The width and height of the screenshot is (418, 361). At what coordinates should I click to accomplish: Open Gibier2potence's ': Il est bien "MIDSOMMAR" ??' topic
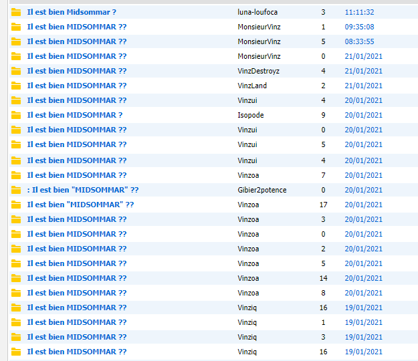pos(83,190)
